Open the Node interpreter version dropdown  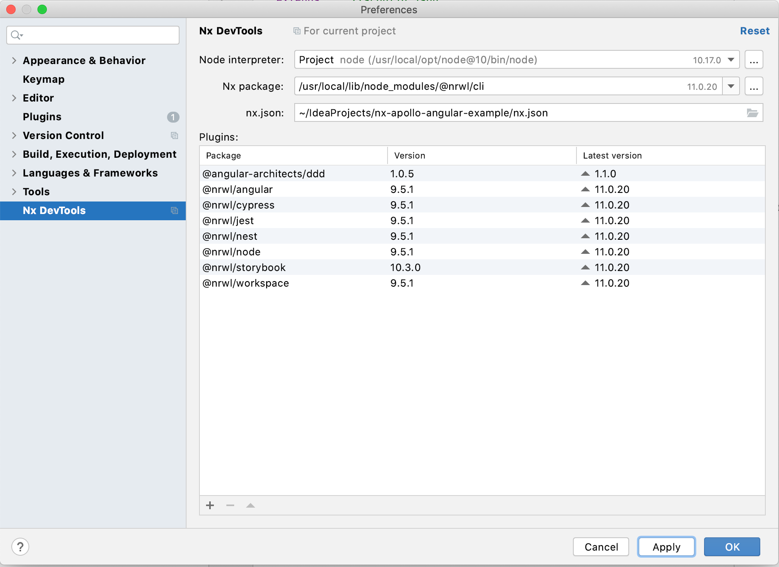click(730, 60)
